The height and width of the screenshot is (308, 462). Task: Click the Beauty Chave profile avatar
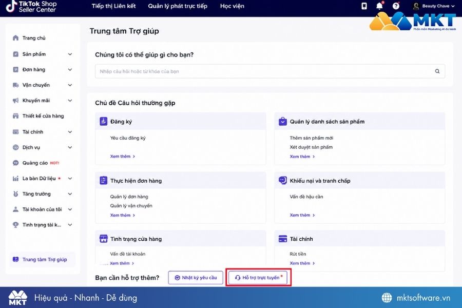coord(416,6)
